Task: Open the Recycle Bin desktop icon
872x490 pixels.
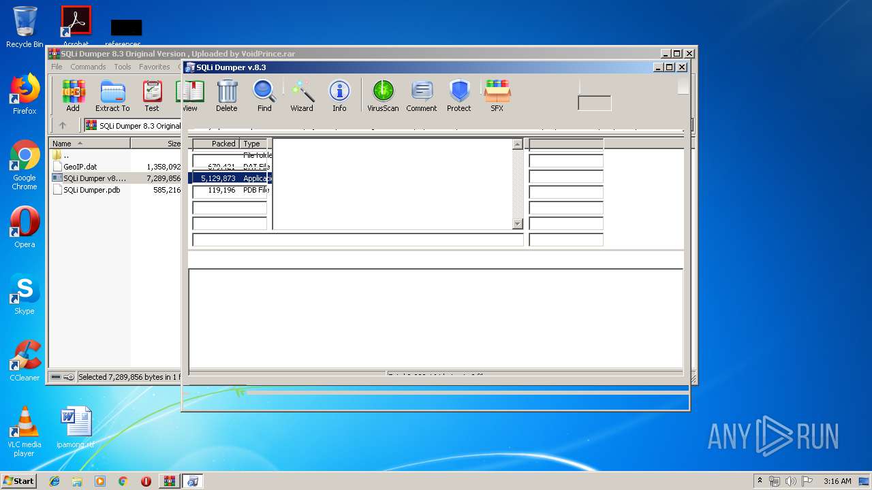Action: [25, 27]
